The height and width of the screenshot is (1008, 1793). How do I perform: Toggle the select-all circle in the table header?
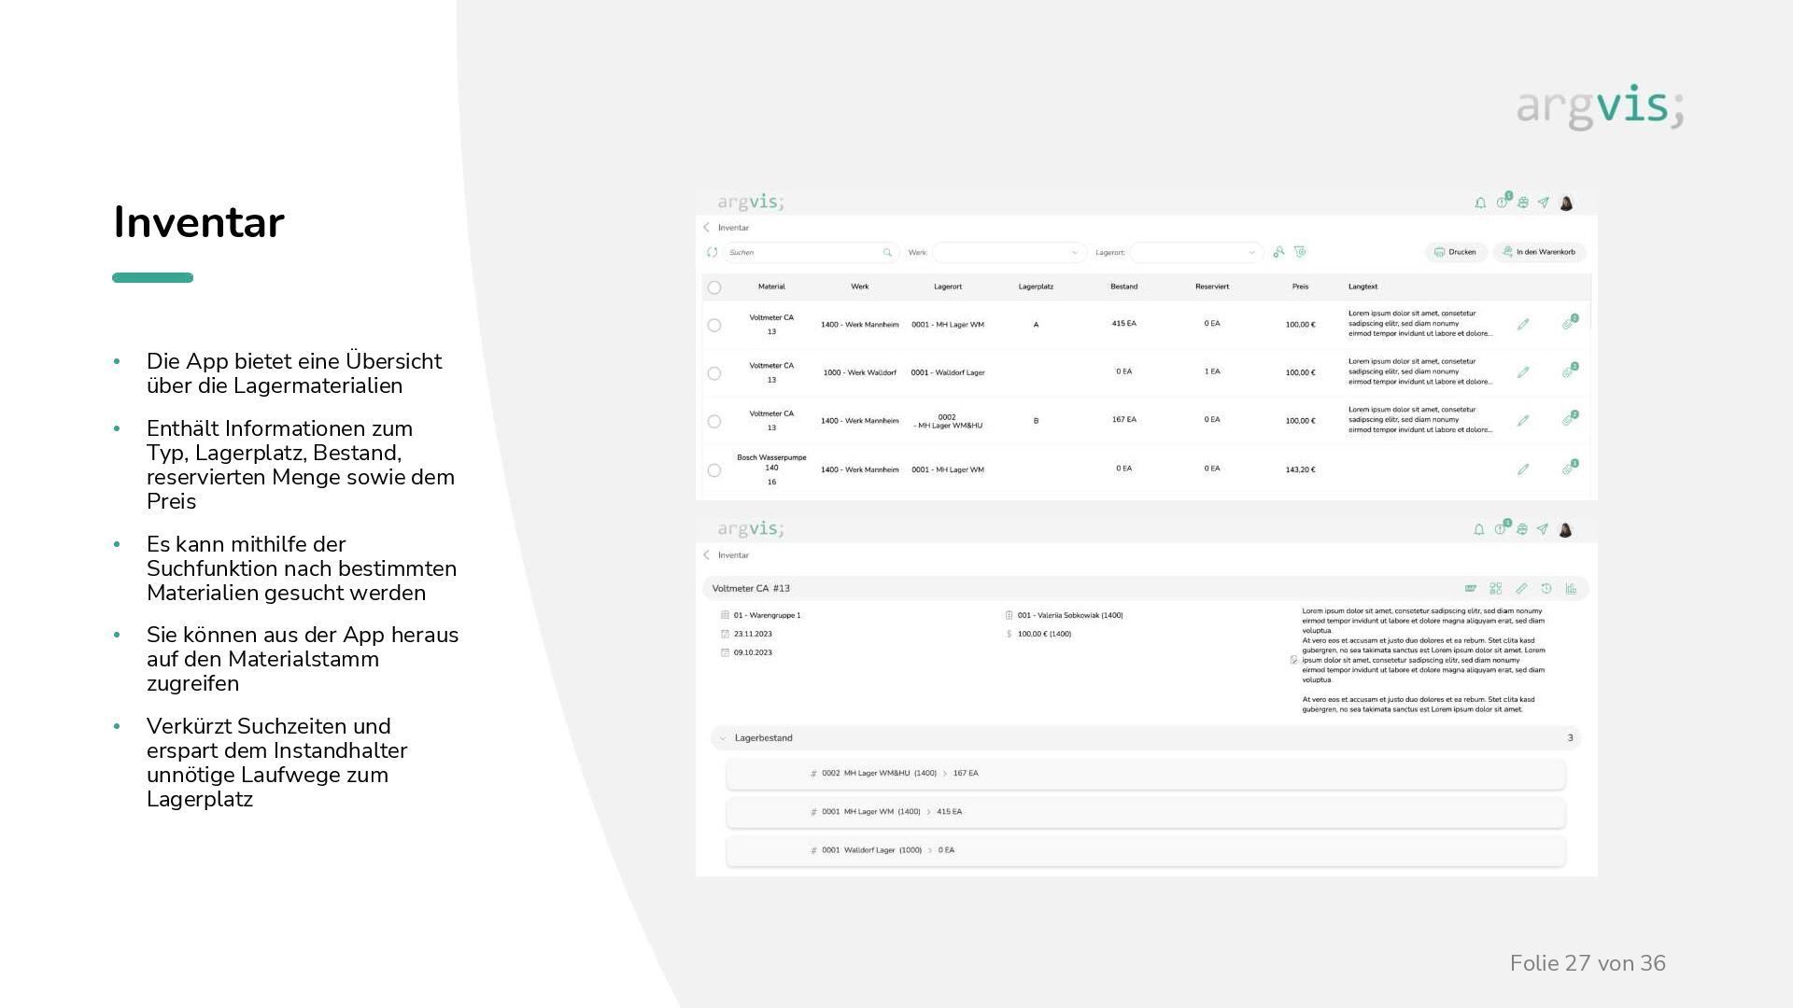(x=714, y=287)
